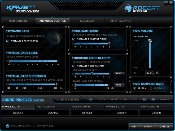The height and width of the screenshot is (131, 175).
Task: Click the Default2 profile name field
Action: pyautogui.click(x=53, y=113)
